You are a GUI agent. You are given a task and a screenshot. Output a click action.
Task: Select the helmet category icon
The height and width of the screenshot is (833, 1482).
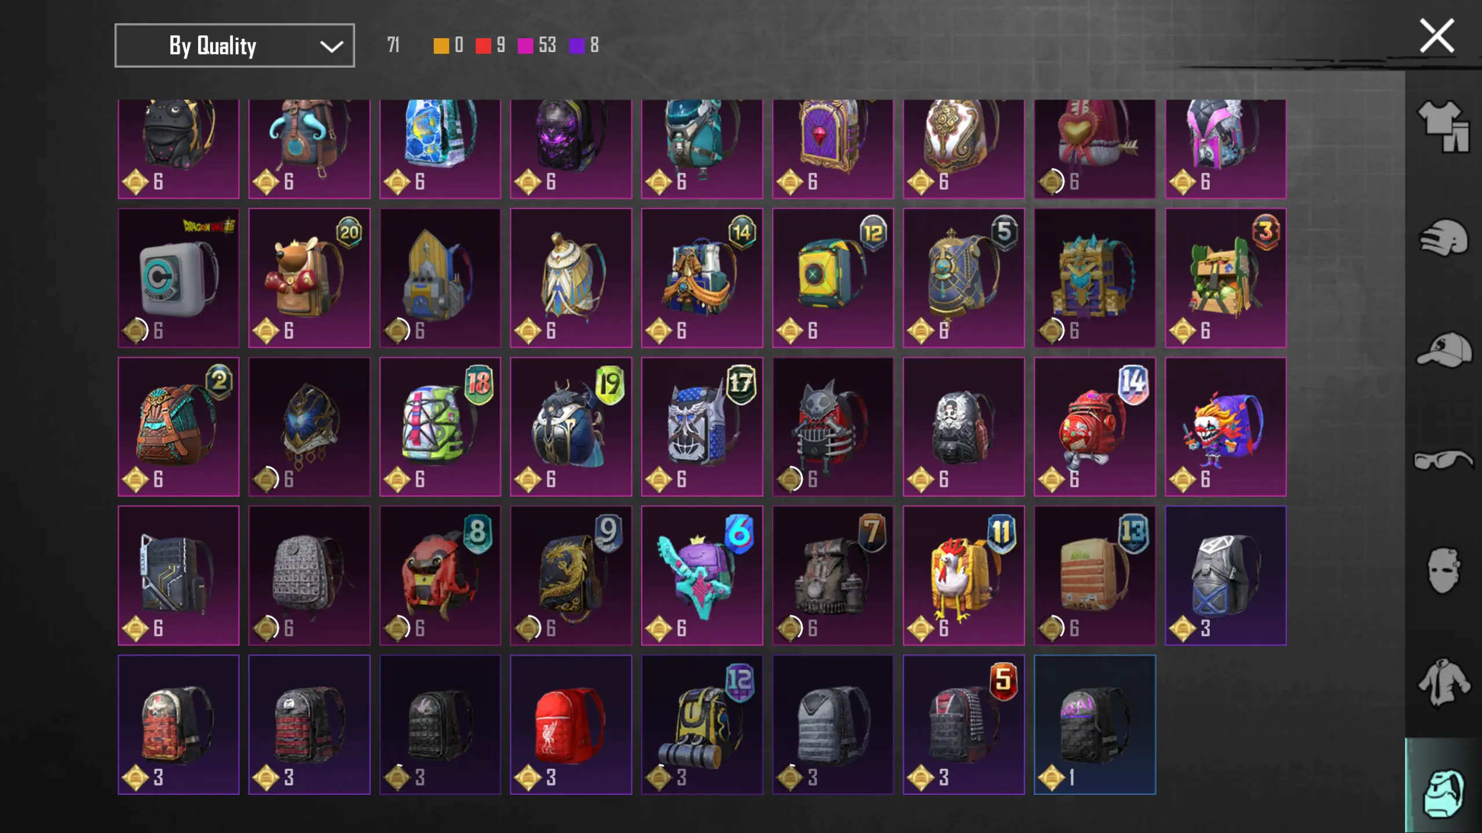point(1444,237)
